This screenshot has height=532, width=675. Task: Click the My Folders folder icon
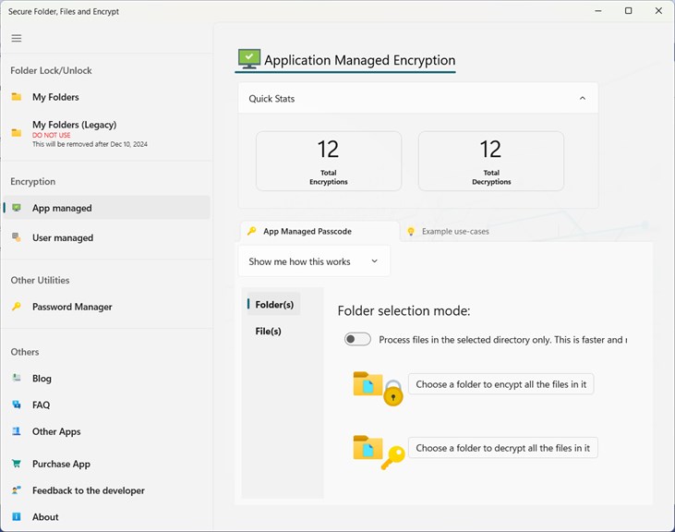[17, 97]
